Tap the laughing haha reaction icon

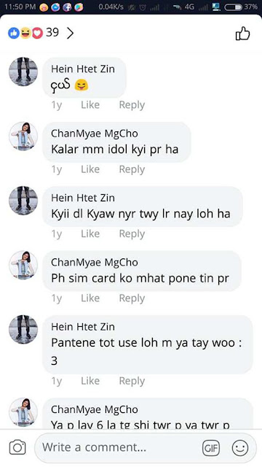coord(25,33)
